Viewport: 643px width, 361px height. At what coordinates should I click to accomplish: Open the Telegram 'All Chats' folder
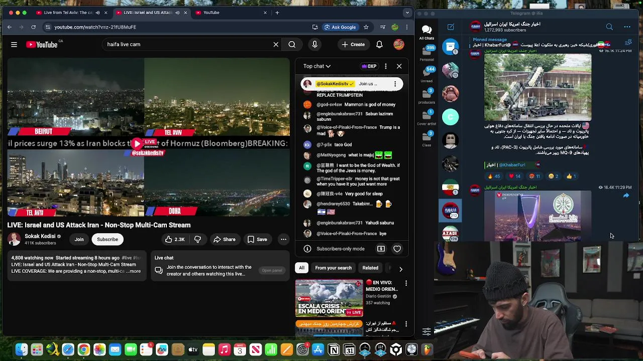tap(426, 32)
